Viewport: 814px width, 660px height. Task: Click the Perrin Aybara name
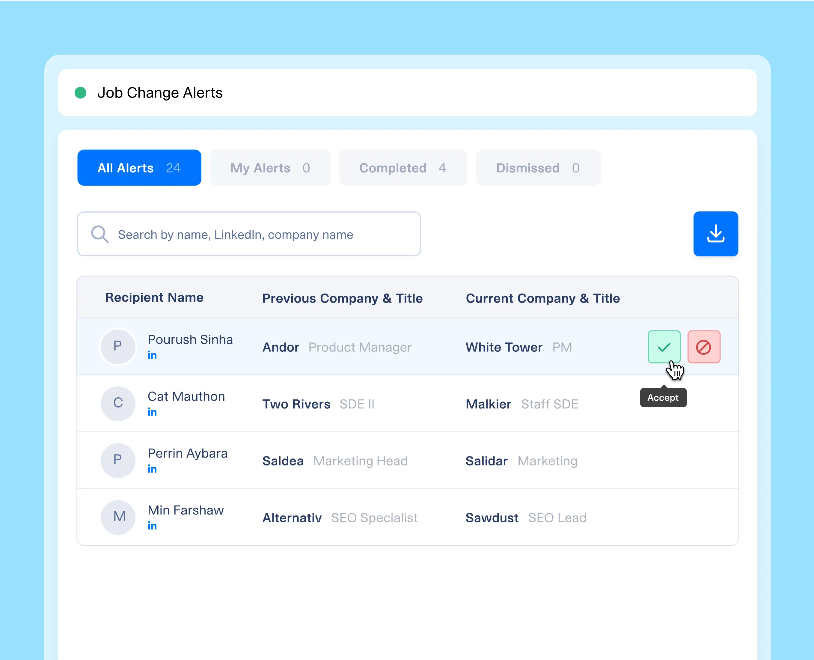(x=187, y=453)
